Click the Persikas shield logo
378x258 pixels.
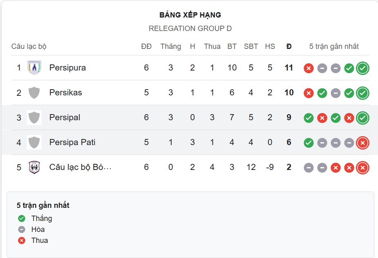(34, 93)
